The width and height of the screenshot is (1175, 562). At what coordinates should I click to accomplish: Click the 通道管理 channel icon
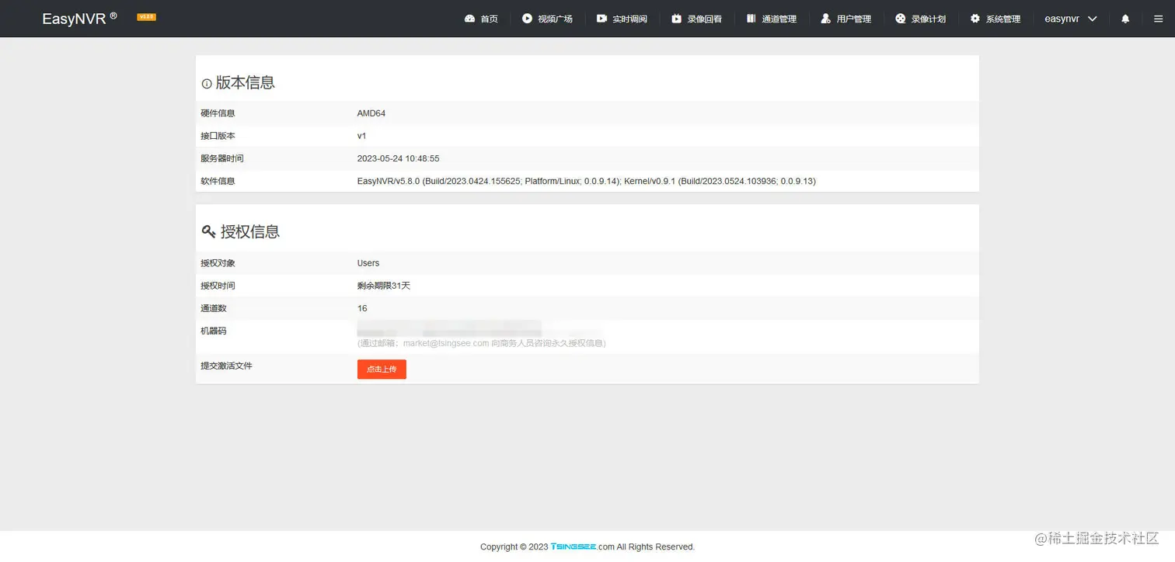pyautogui.click(x=751, y=19)
